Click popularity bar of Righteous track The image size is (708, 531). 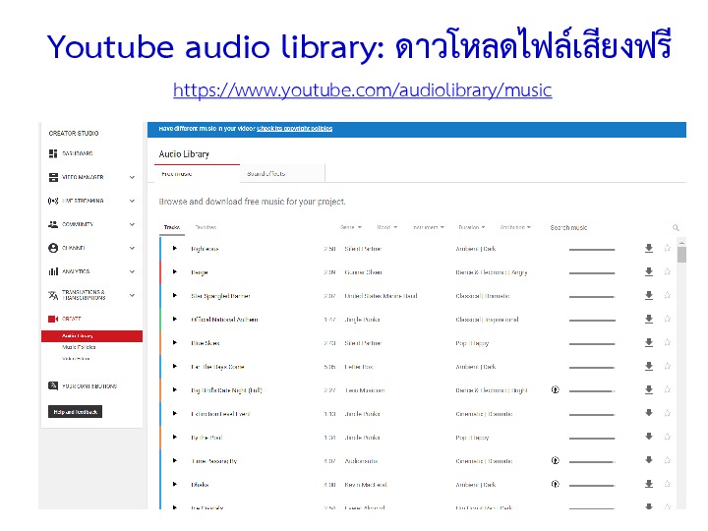[592, 249]
